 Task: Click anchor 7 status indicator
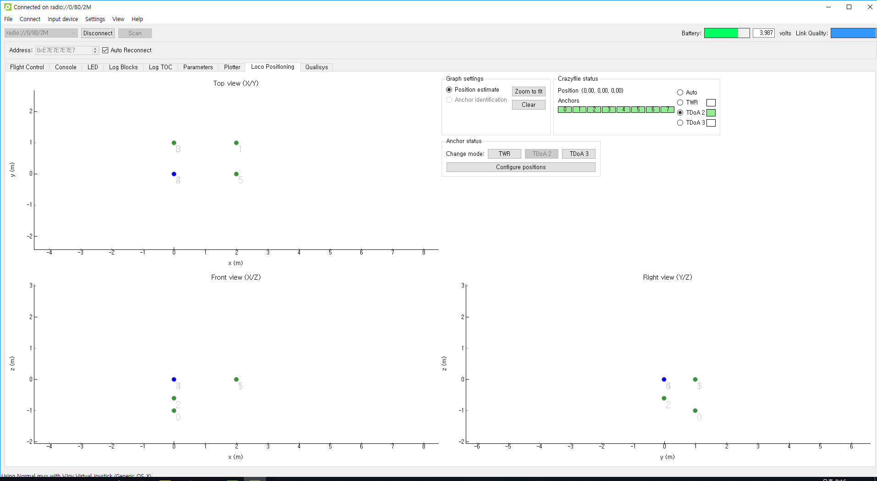667,110
